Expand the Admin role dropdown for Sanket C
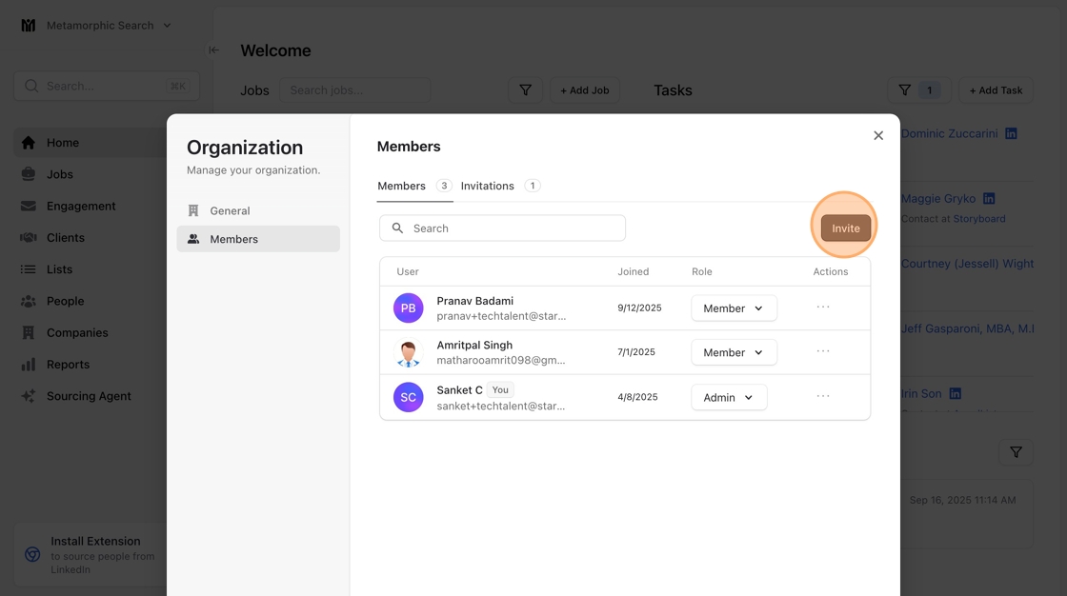The width and height of the screenshot is (1067, 596). pos(729,397)
